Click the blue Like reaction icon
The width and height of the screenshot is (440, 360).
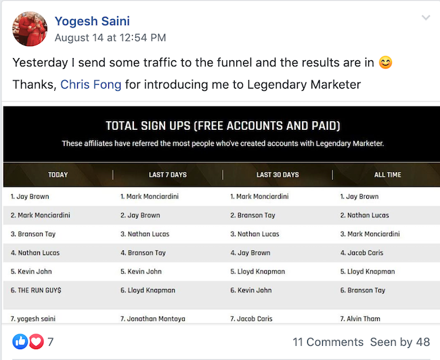20,342
